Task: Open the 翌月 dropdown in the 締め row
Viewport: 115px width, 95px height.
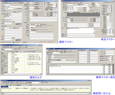Action: [x=37, y=24]
